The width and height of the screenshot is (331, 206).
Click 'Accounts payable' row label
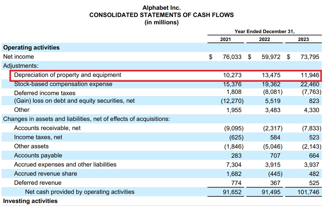(x=38, y=156)
